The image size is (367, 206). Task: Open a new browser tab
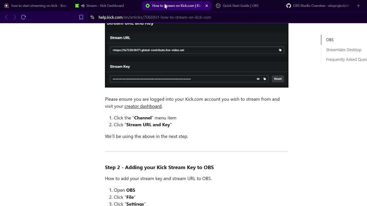click(358, 6)
